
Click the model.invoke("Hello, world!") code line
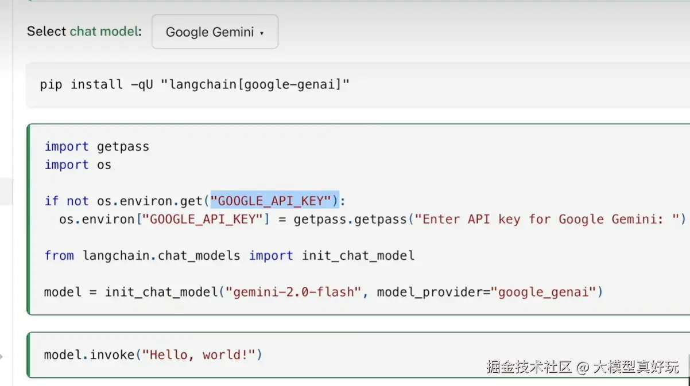click(153, 354)
